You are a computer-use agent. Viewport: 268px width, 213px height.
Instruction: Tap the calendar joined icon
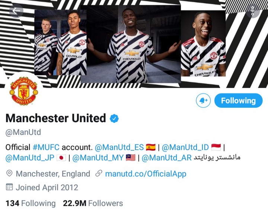[9, 187]
